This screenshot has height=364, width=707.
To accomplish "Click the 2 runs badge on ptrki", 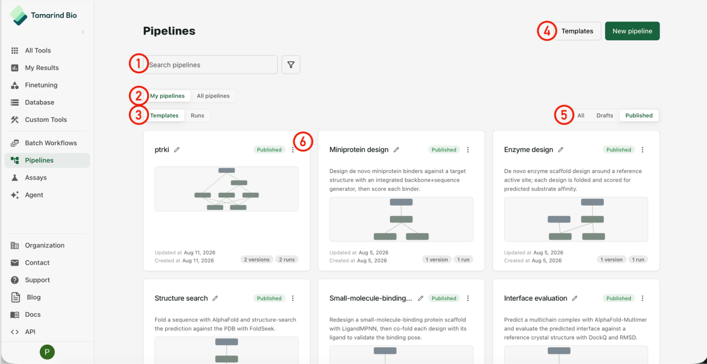I will [x=287, y=259].
